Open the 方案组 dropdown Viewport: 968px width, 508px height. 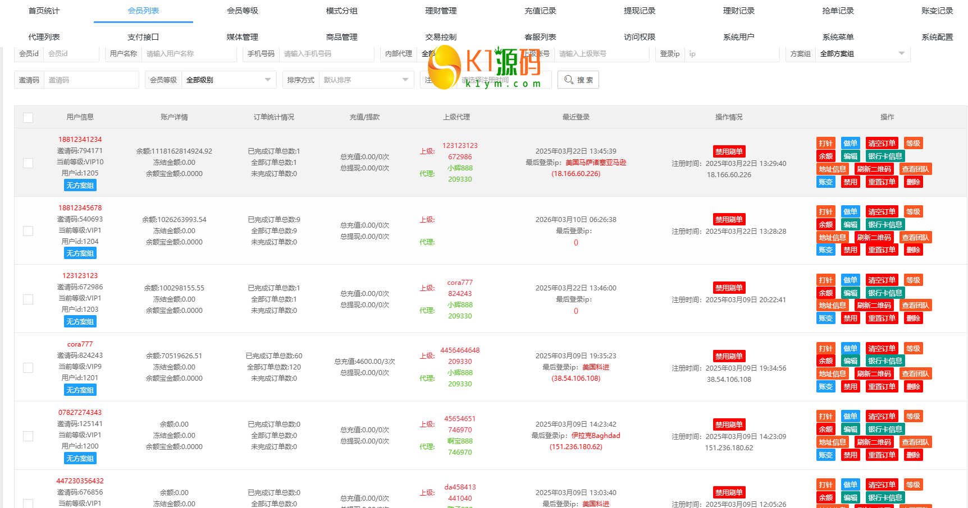coord(862,54)
